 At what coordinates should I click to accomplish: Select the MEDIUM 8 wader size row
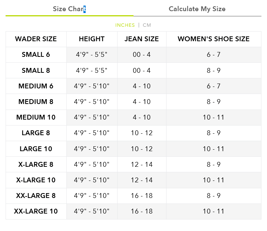click(133, 102)
